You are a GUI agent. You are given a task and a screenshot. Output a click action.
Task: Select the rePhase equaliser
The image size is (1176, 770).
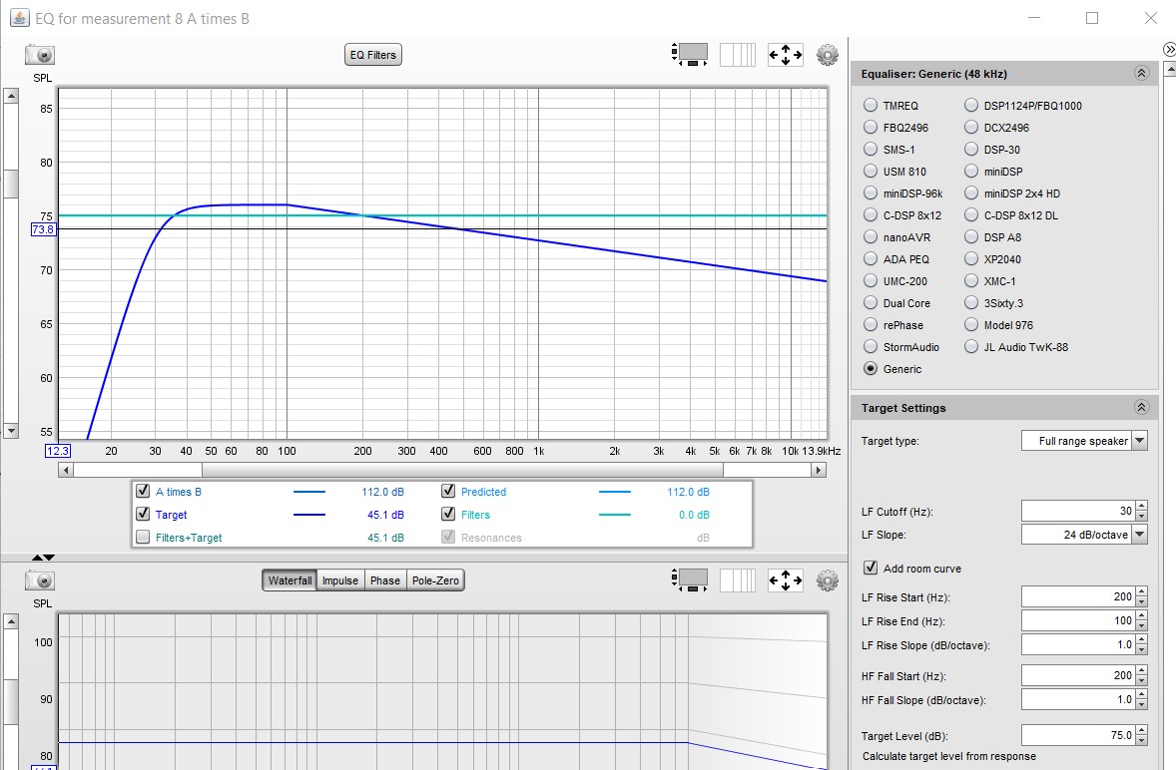pyautogui.click(x=870, y=325)
